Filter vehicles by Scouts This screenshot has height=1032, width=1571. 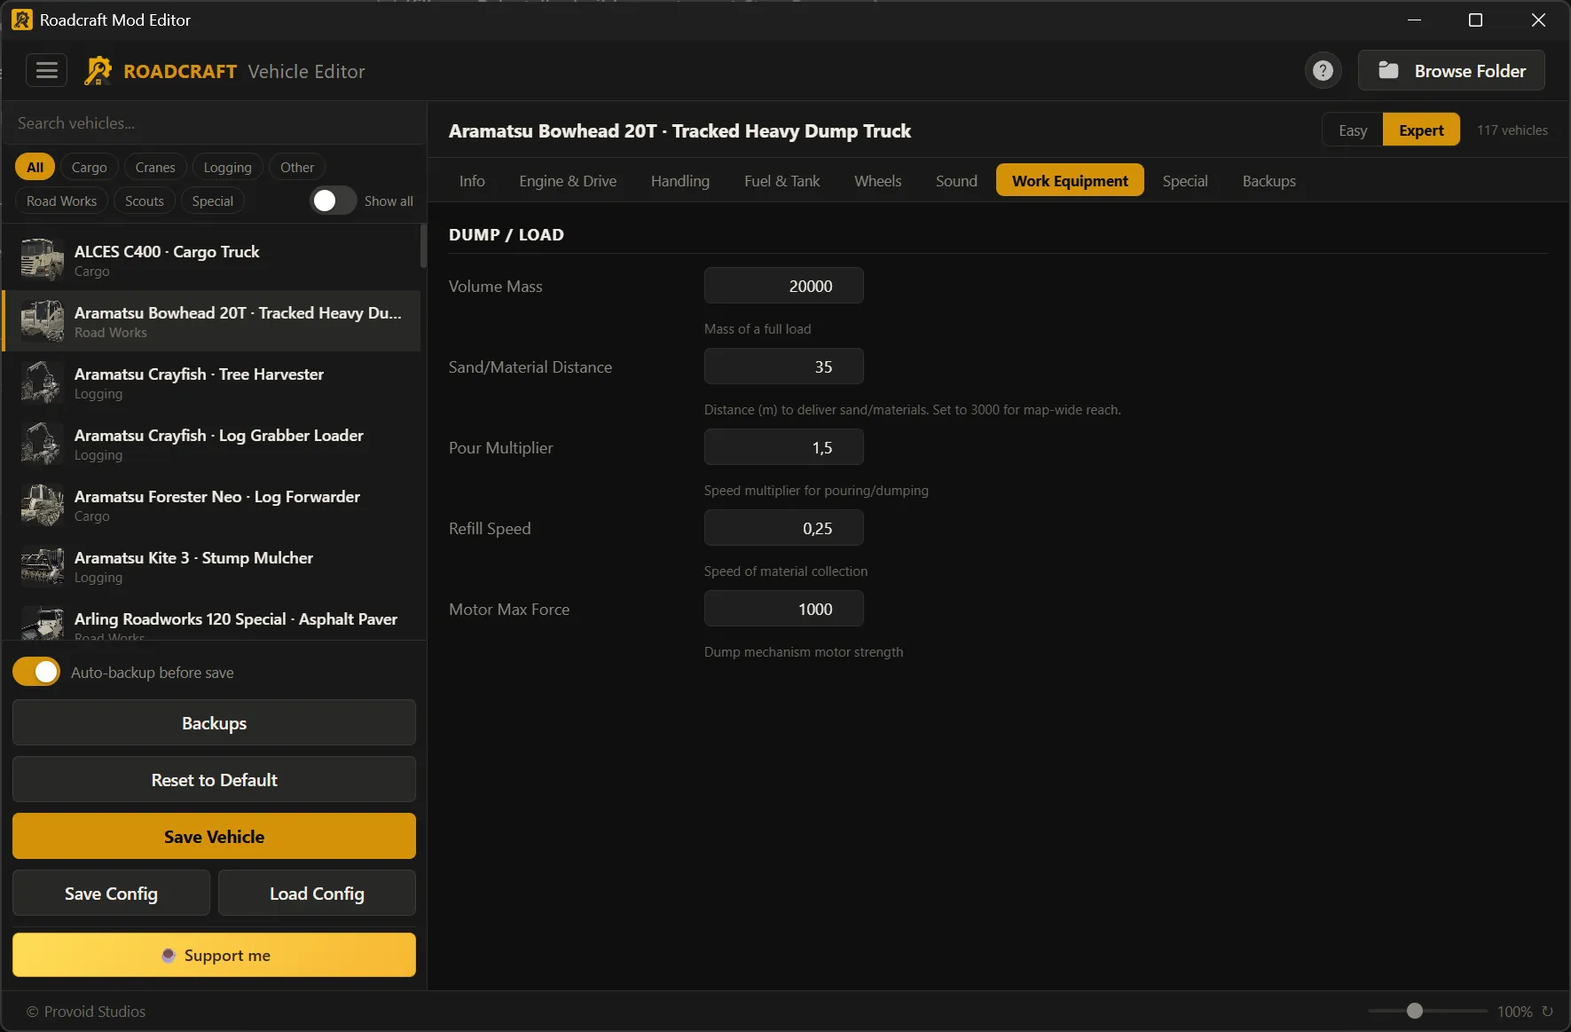click(x=144, y=201)
